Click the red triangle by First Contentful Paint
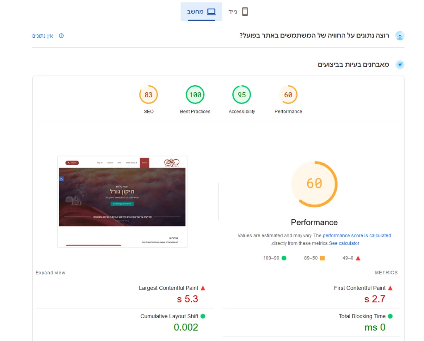Viewport: 424px width, 341px height. pyautogui.click(x=390, y=288)
